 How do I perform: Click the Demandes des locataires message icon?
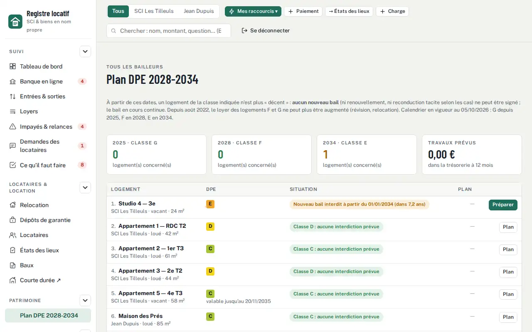point(12,146)
